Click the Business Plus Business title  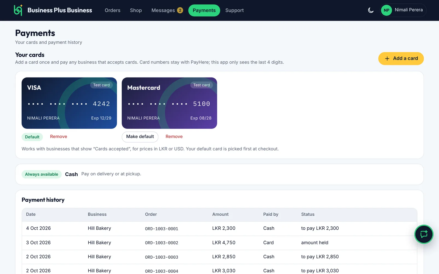60,10
